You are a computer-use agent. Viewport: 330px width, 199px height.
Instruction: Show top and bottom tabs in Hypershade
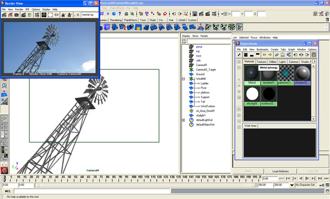pos(246,55)
